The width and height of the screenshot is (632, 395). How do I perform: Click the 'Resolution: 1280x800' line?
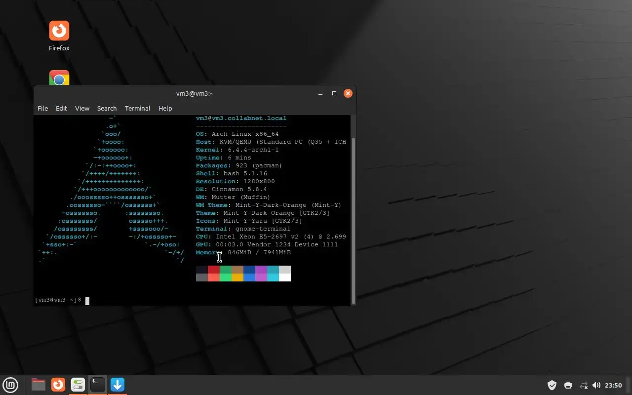click(x=236, y=181)
